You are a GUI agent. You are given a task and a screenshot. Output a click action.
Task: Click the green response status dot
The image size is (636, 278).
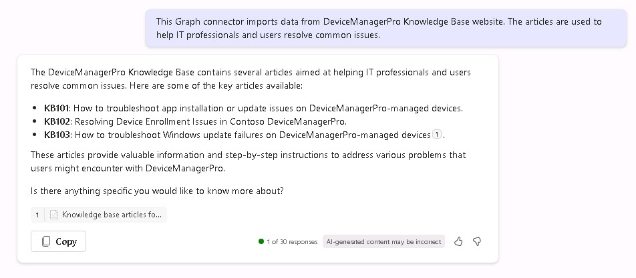[261, 241]
